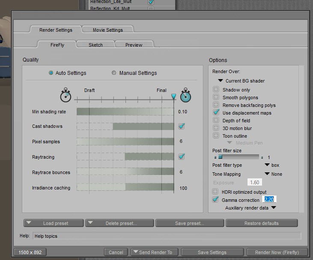Enable Smooth polygons option
This screenshot has width=313, height=260.
coord(216,97)
